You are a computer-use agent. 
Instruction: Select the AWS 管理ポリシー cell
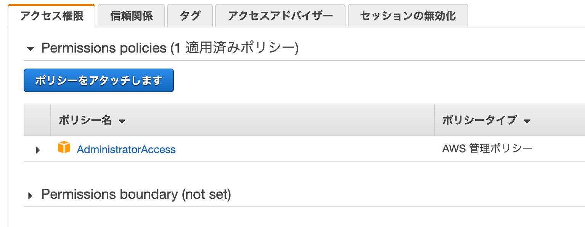(x=487, y=149)
